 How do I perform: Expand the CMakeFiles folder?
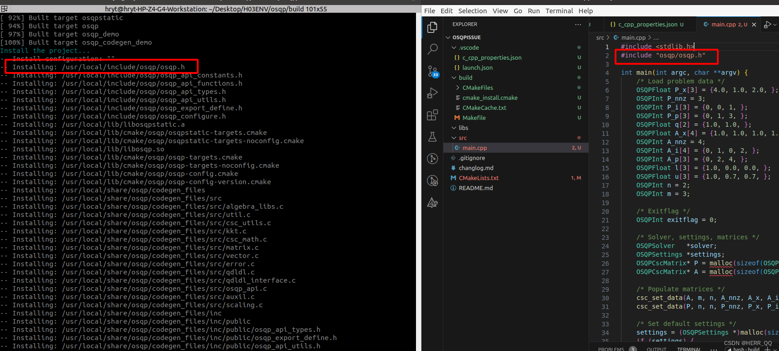click(516, 88)
